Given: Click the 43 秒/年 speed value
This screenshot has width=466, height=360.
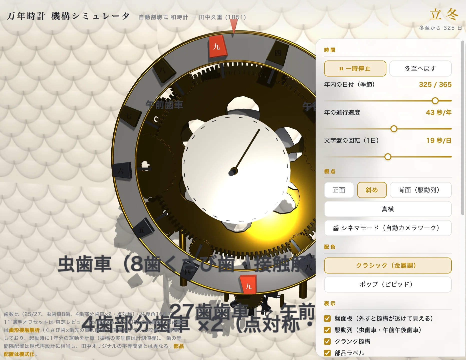Looking at the screenshot, I should point(439,112).
